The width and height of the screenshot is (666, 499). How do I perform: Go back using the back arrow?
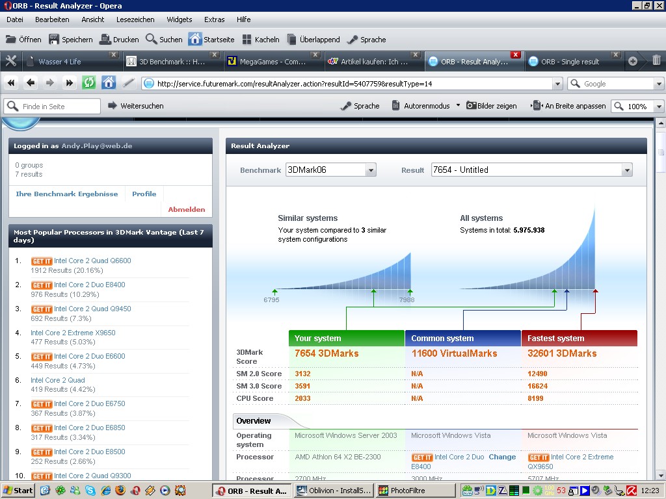click(x=31, y=83)
